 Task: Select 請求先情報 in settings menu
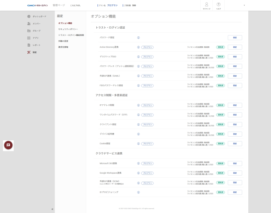point(63,47)
